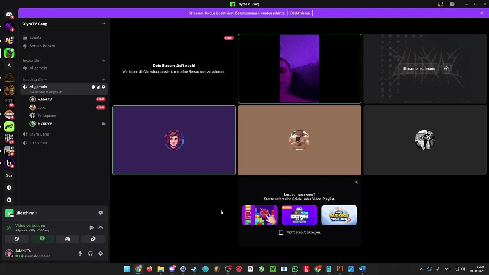Select the live webcam video tile

tap(300, 69)
